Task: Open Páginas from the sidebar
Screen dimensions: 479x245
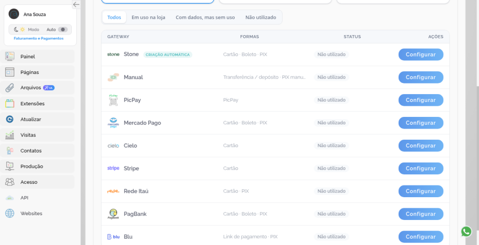Action: 37,72
